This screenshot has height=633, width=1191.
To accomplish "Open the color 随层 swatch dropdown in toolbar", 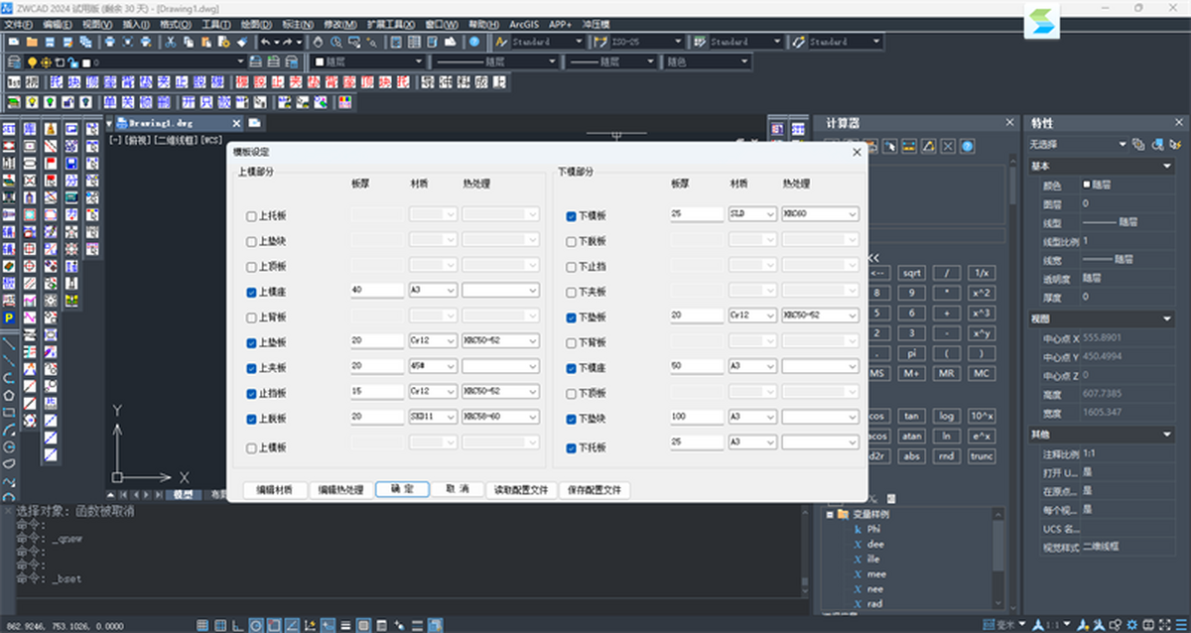I will [368, 62].
